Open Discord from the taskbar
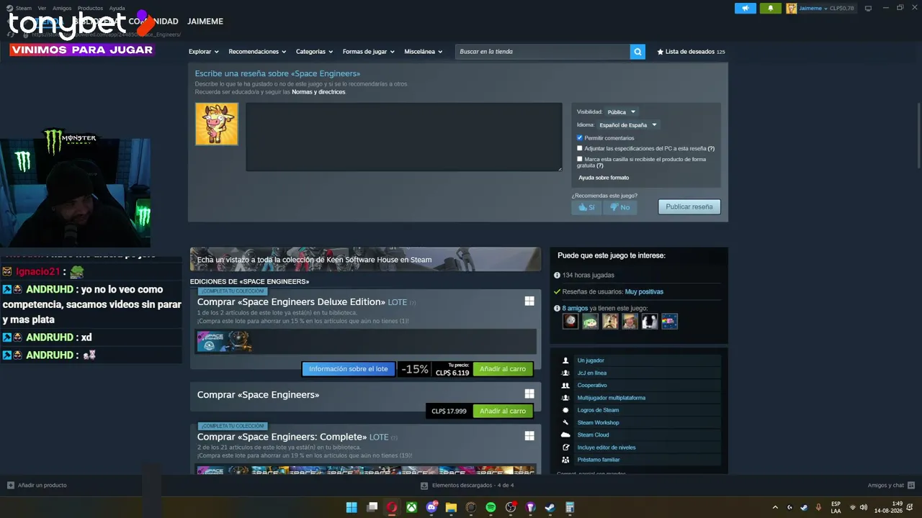The image size is (922, 518). (x=431, y=507)
